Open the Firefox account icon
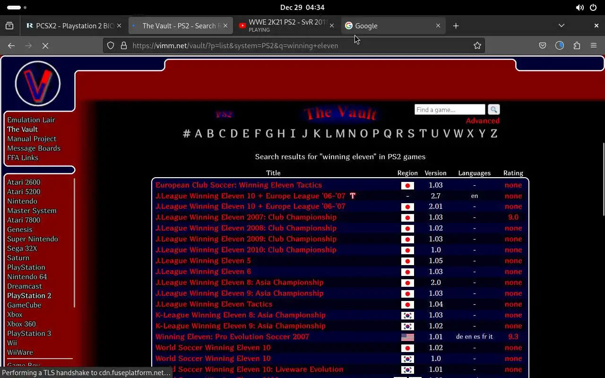 [x=560, y=45]
